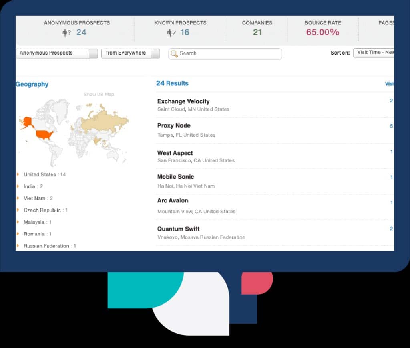
Task: Click the Companies count 21
Action: (257, 32)
